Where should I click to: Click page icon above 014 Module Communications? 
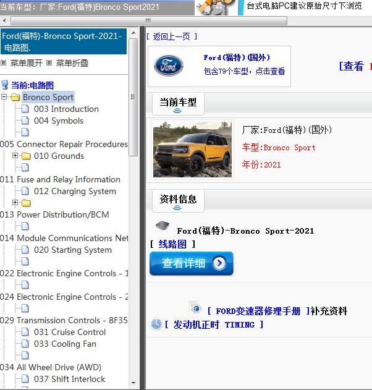point(25,226)
